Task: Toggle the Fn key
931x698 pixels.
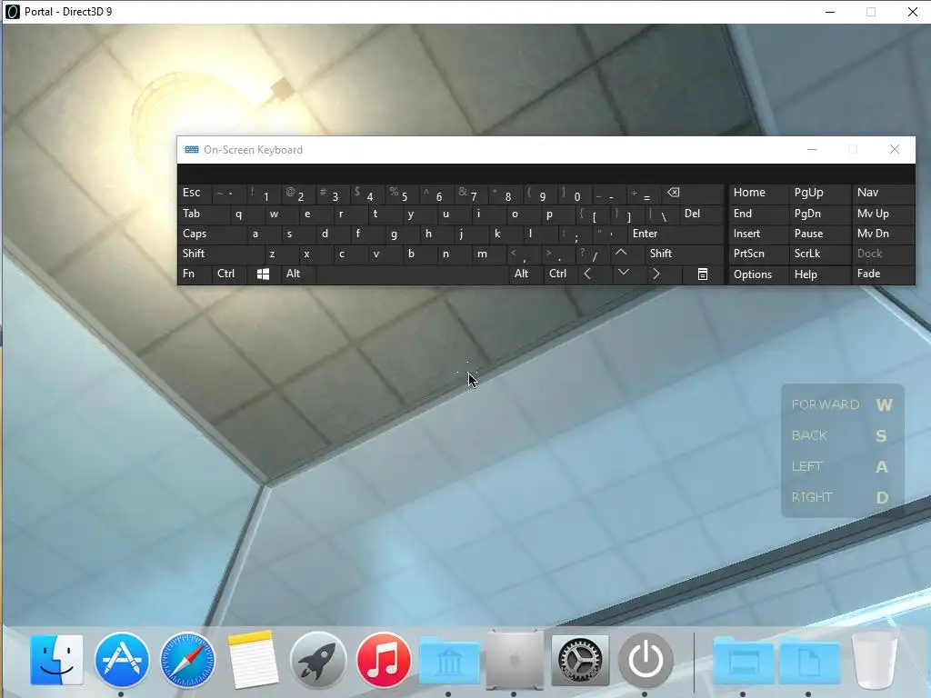Action: pyautogui.click(x=195, y=274)
